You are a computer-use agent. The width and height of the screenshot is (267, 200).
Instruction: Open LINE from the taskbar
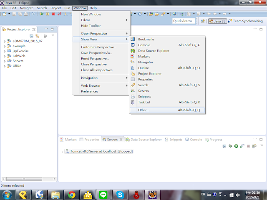coord(103,195)
